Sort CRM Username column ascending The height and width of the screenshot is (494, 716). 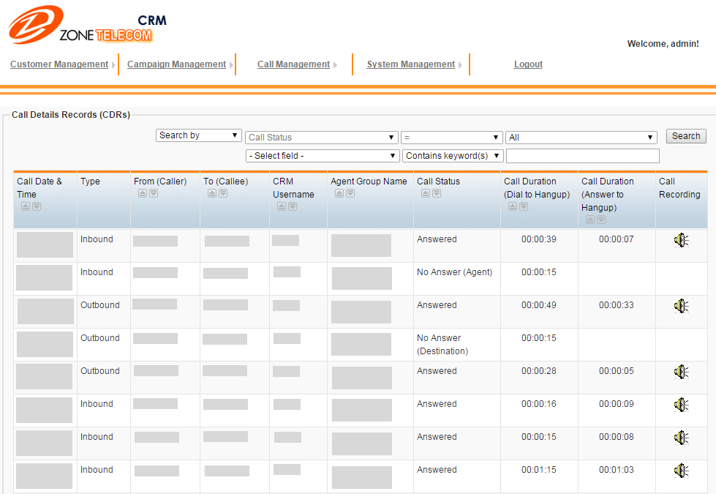[x=282, y=206]
